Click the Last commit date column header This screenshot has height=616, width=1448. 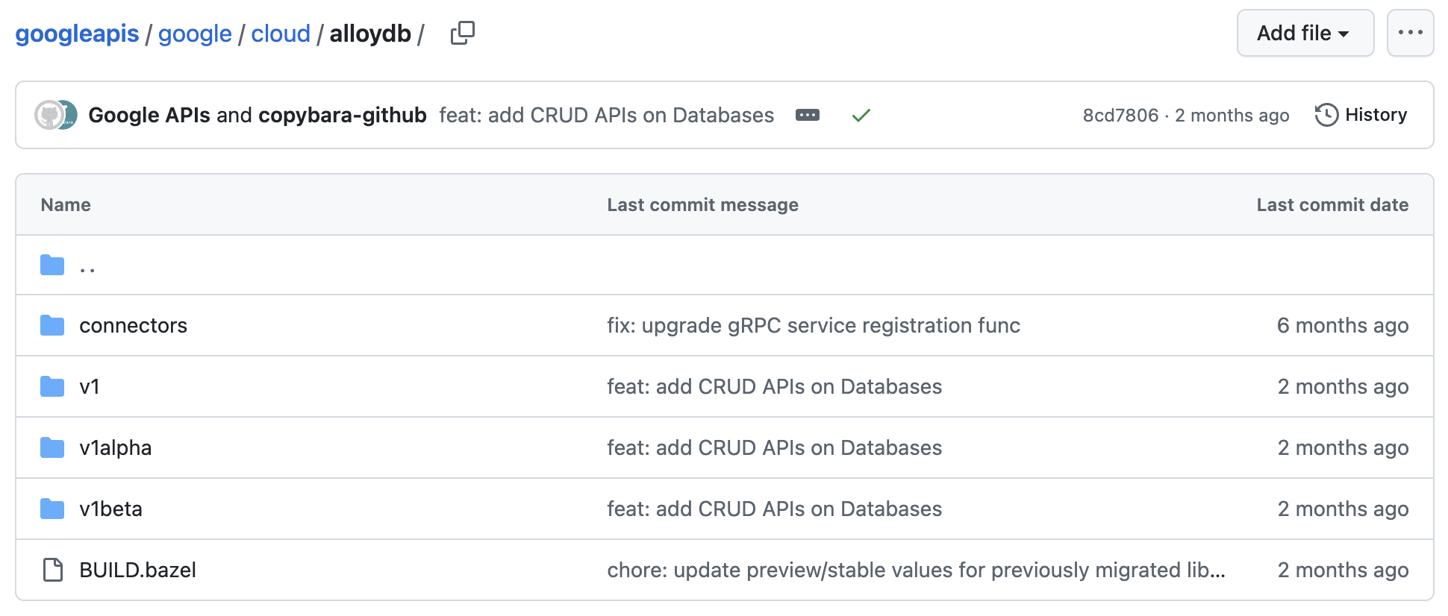pyautogui.click(x=1332, y=205)
